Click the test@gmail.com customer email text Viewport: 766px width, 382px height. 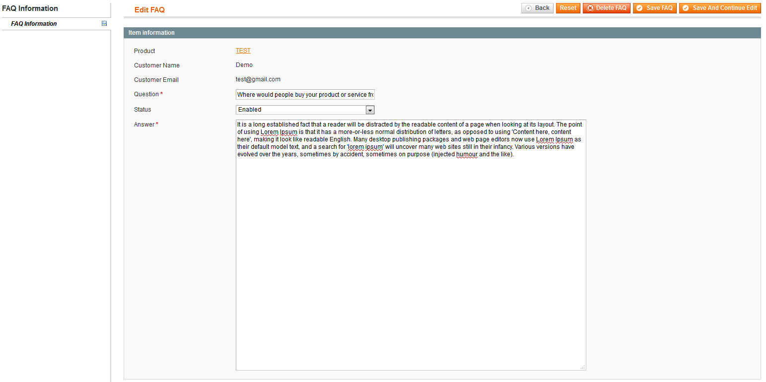pyautogui.click(x=258, y=79)
